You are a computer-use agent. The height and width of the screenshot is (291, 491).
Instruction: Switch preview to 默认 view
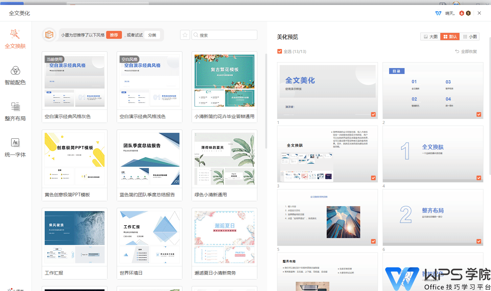(x=450, y=36)
